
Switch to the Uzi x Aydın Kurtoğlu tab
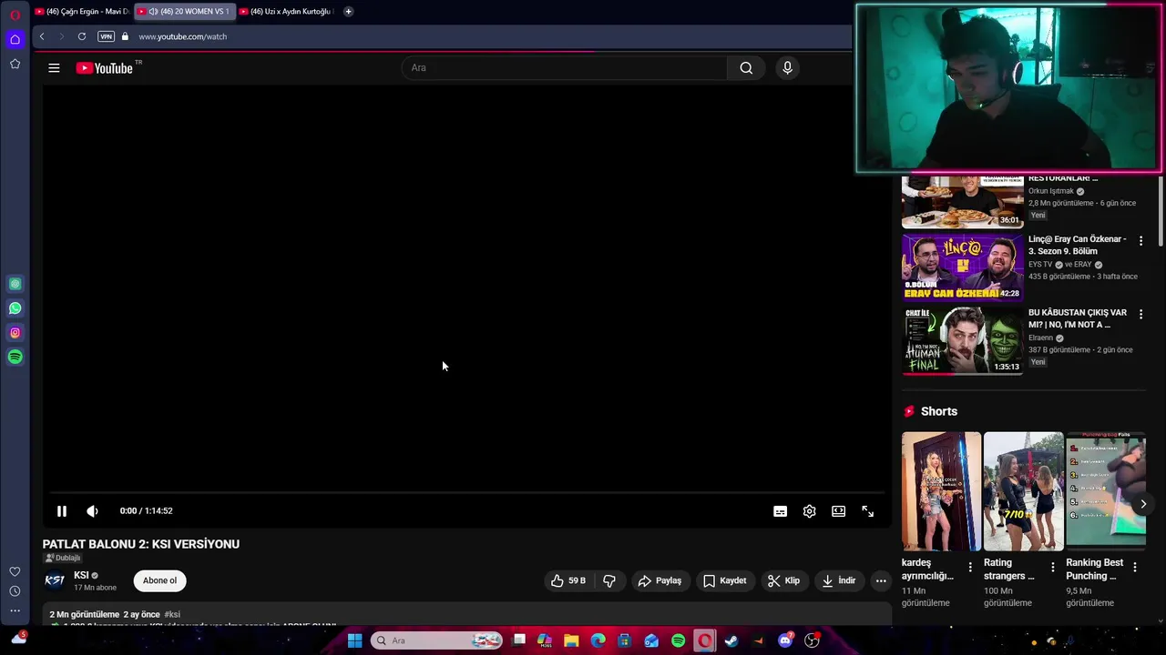tap(287, 12)
